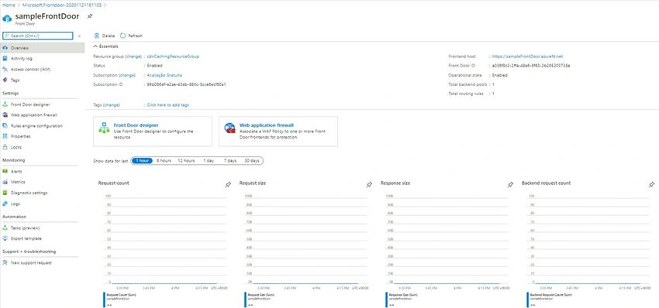The width and height of the screenshot is (659, 308).
Task: Open the Web application firewall card
Action: [278, 132]
